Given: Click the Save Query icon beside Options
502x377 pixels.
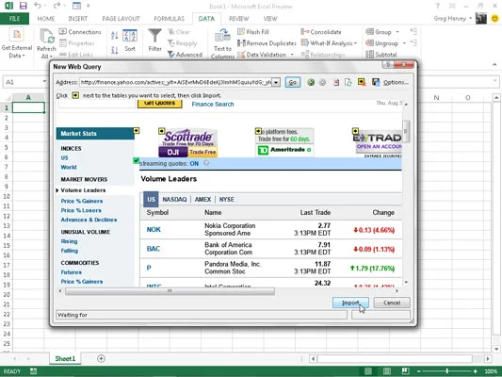Looking at the screenshot, I should pyautogui.click(x=376, y=82).
